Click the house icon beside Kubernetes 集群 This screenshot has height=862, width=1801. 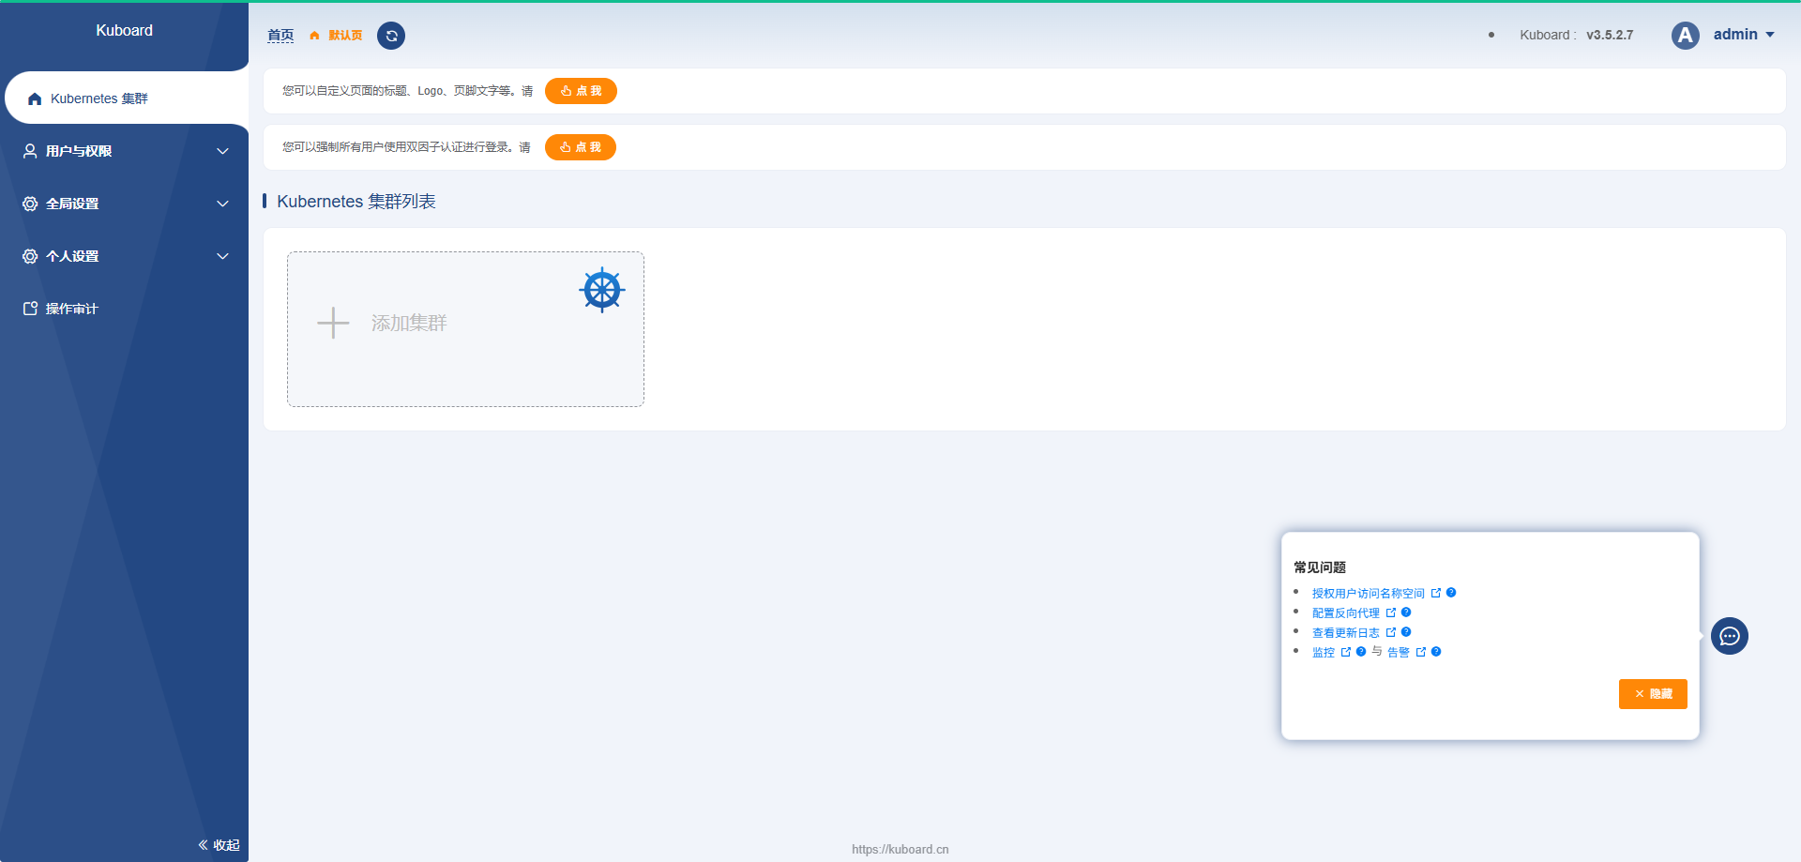pos(35,98)
